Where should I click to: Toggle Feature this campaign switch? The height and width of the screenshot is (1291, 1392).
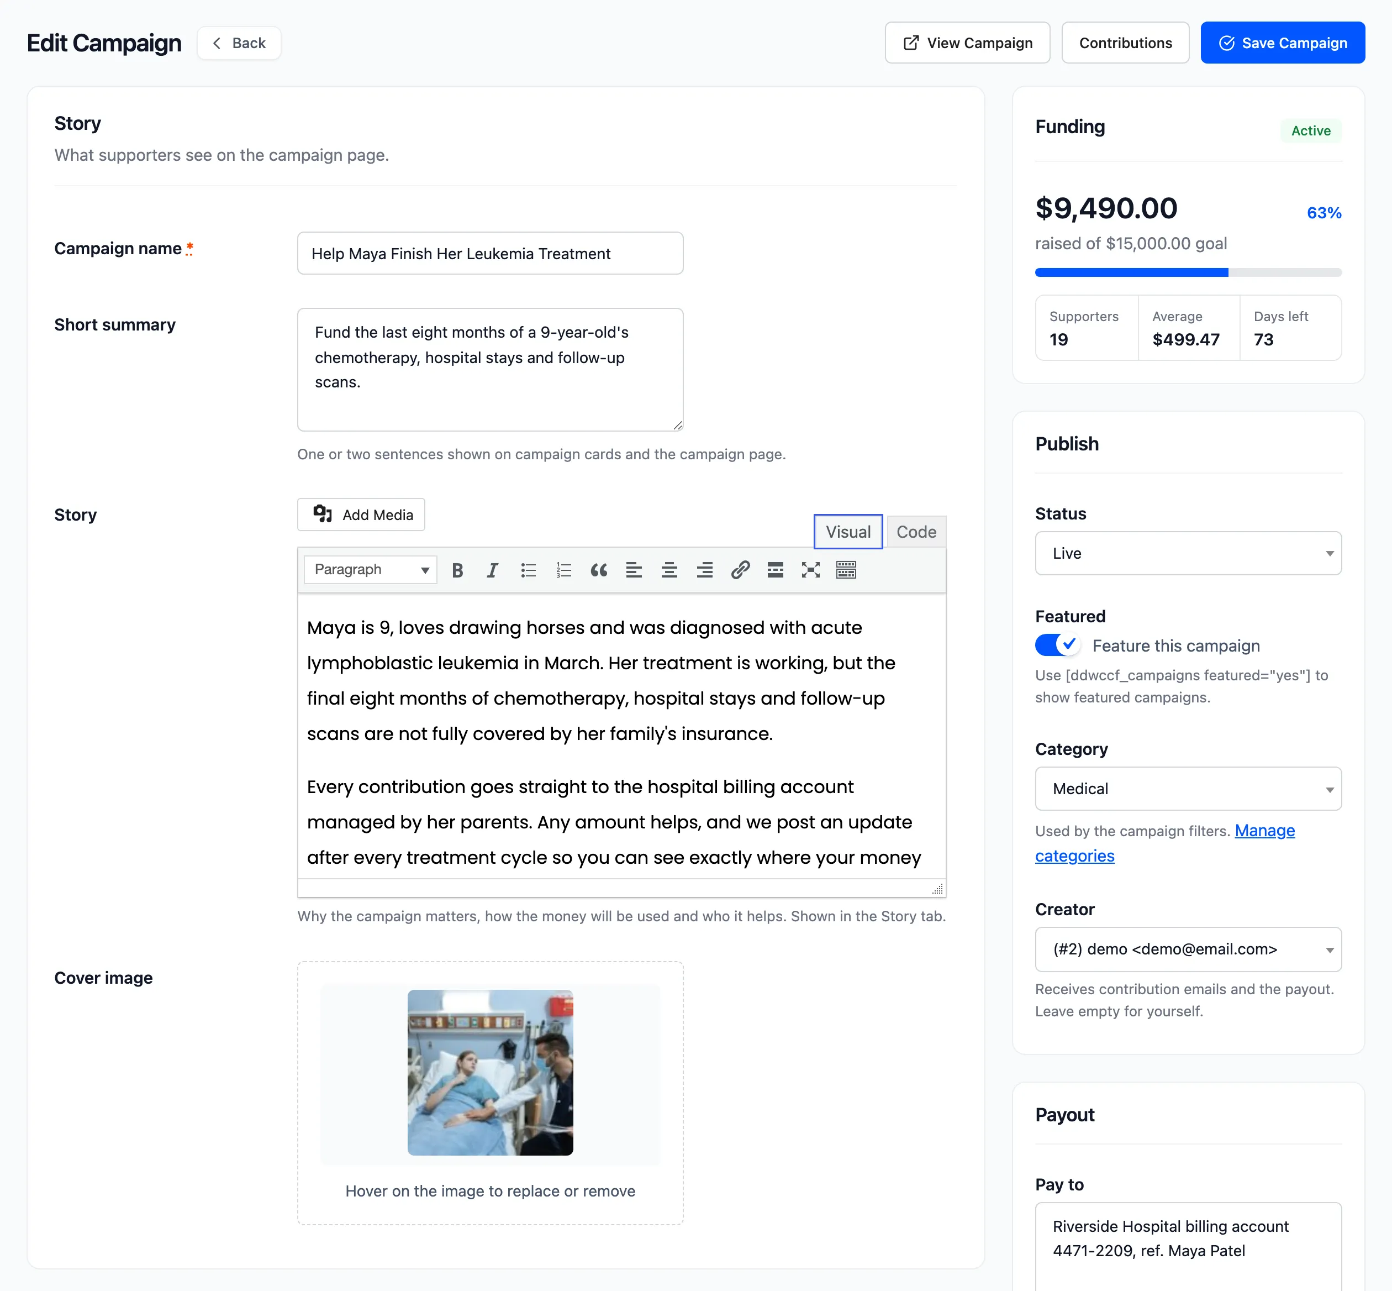tap(1058, 645)
